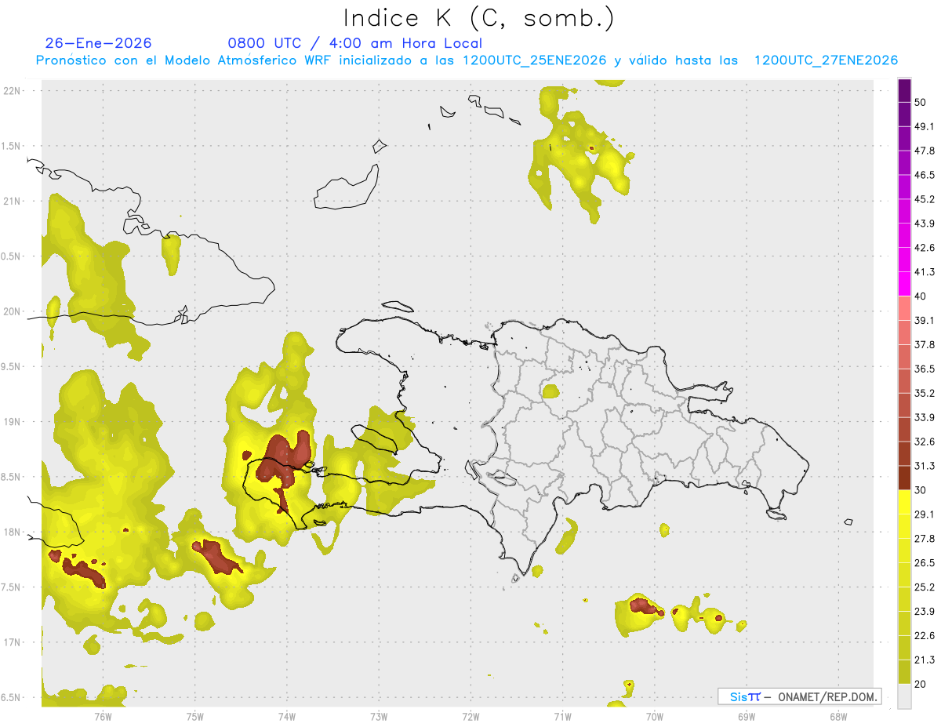Click the legend value "46.5"
Screen dimensions: 941x727
[x=925, y=175]
